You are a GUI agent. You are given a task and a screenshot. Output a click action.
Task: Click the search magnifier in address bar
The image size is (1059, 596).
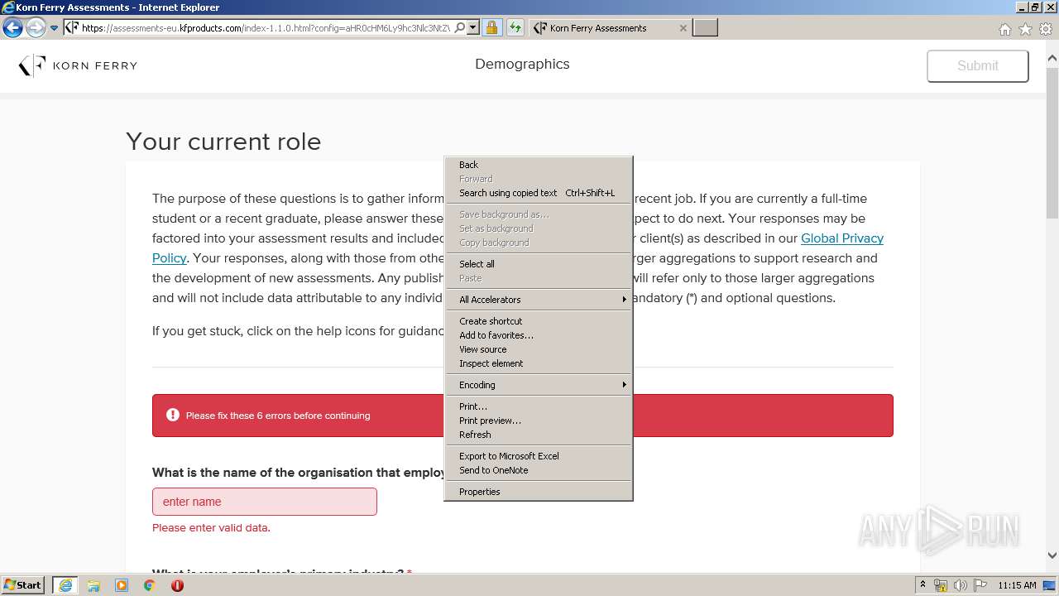click(x=460, y=27)
